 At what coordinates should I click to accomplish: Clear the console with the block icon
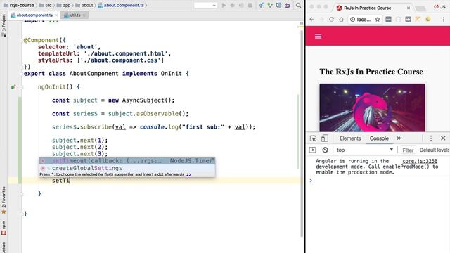point(325,150)
